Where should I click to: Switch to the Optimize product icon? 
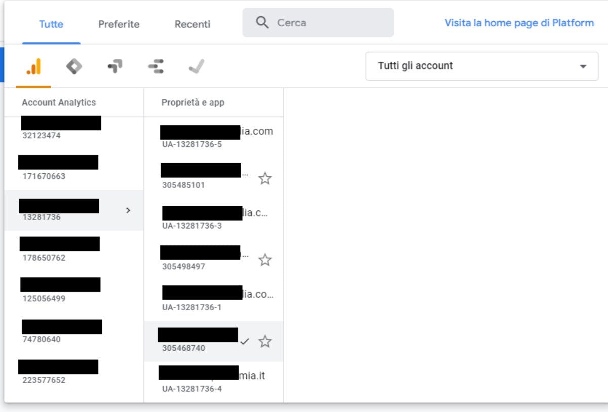pyautogui.click(x=115, y=66)
